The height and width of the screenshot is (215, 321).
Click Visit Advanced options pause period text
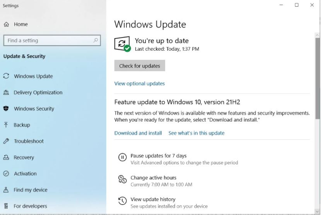pos(184,162)
